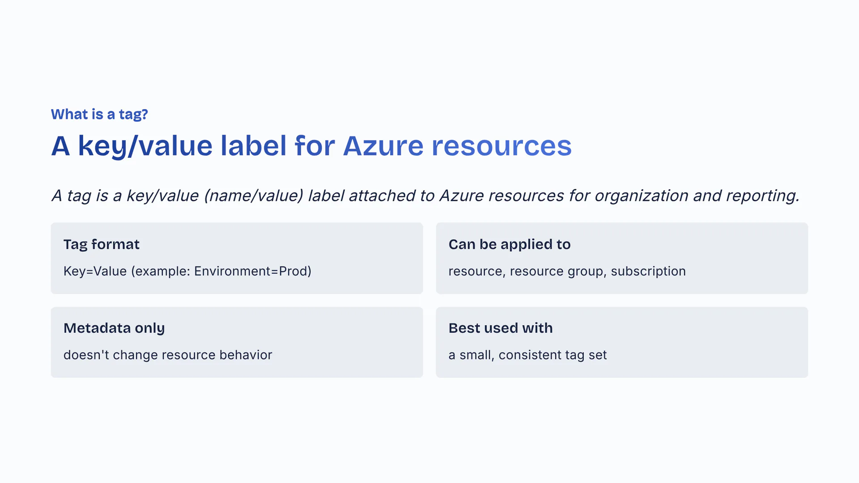Click the word "subscription" in the card
859x483 pixels.
(x=648, y=271)
